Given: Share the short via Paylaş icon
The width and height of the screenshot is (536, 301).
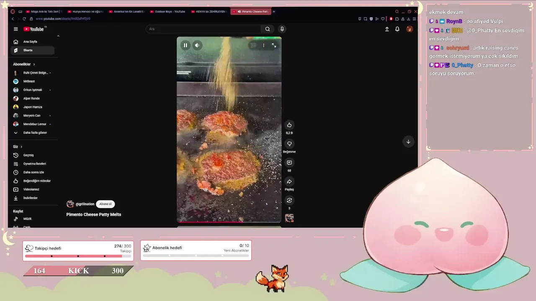Looking at the screenshot, I should (289, 181).
